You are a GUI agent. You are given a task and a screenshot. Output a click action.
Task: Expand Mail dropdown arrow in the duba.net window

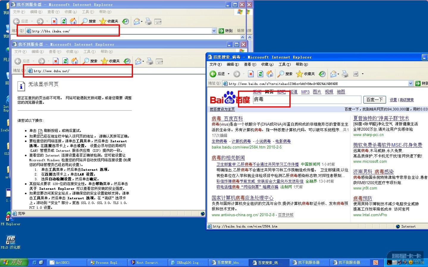(143, 61)
